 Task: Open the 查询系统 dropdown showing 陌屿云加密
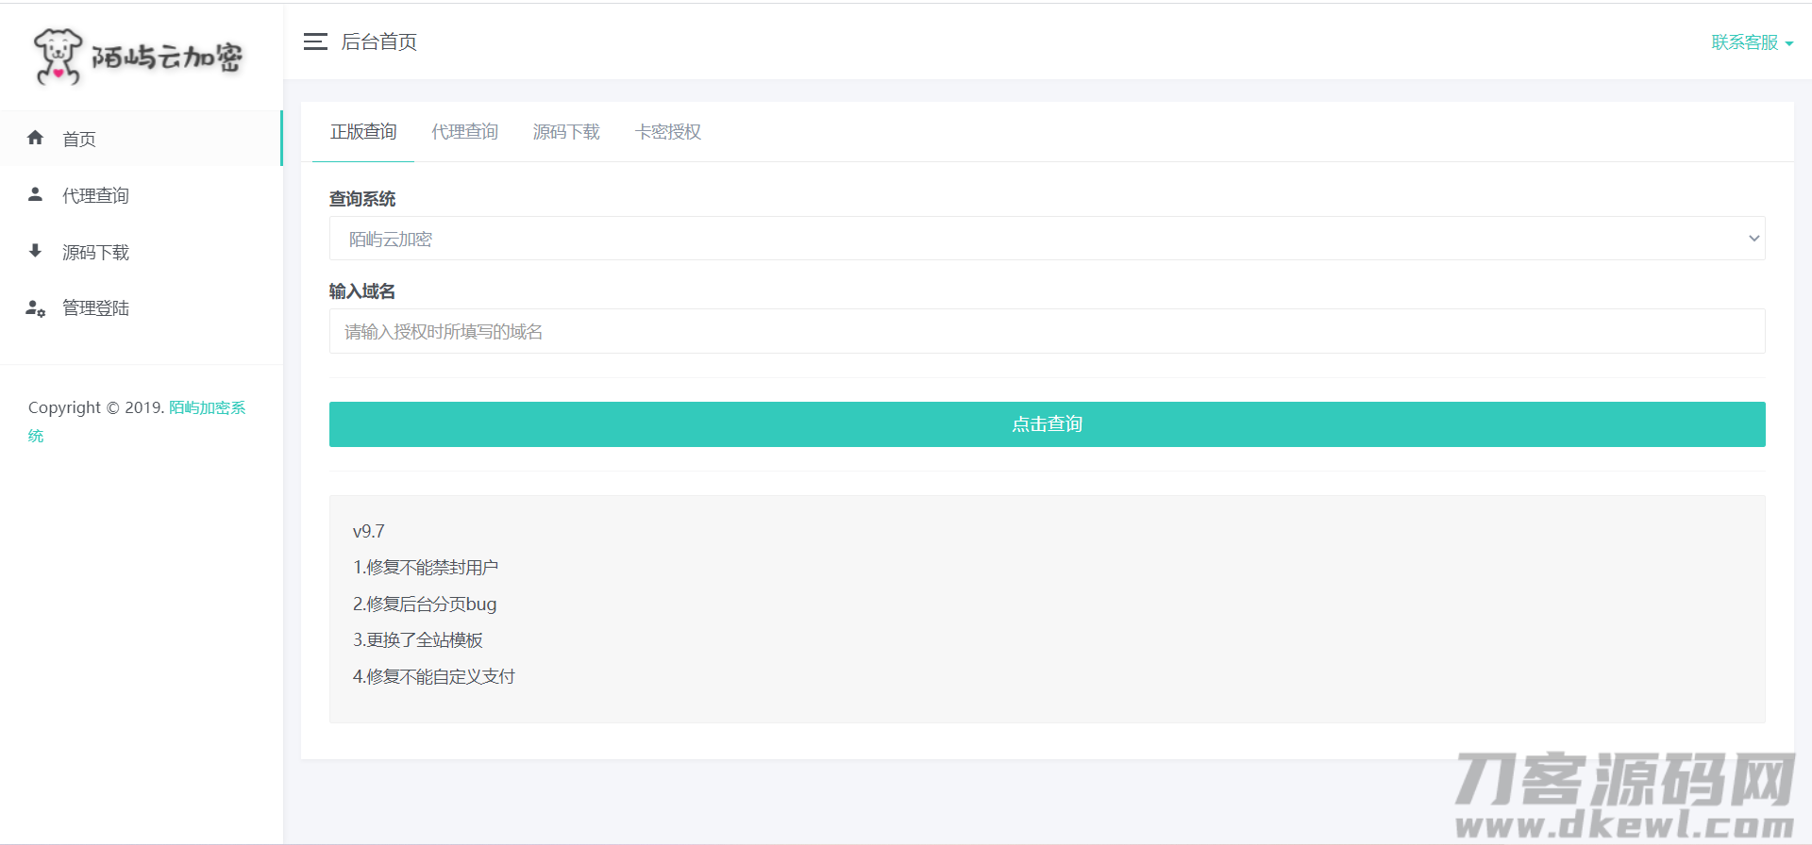pos(1047,239)
